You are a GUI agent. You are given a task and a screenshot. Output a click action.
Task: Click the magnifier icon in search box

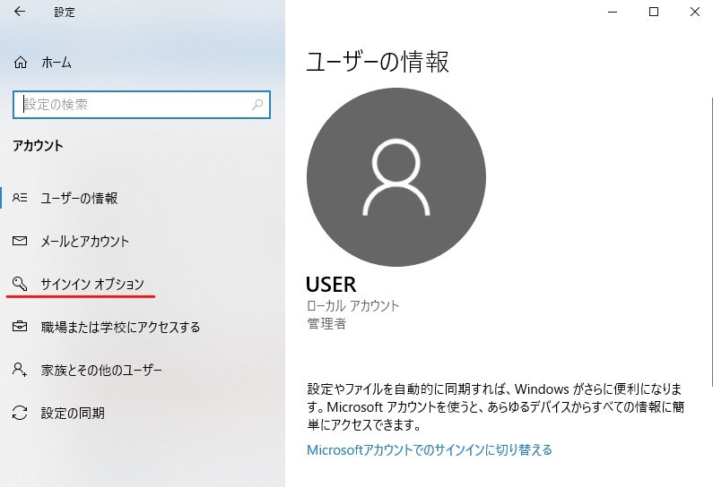tap(257, 105)
